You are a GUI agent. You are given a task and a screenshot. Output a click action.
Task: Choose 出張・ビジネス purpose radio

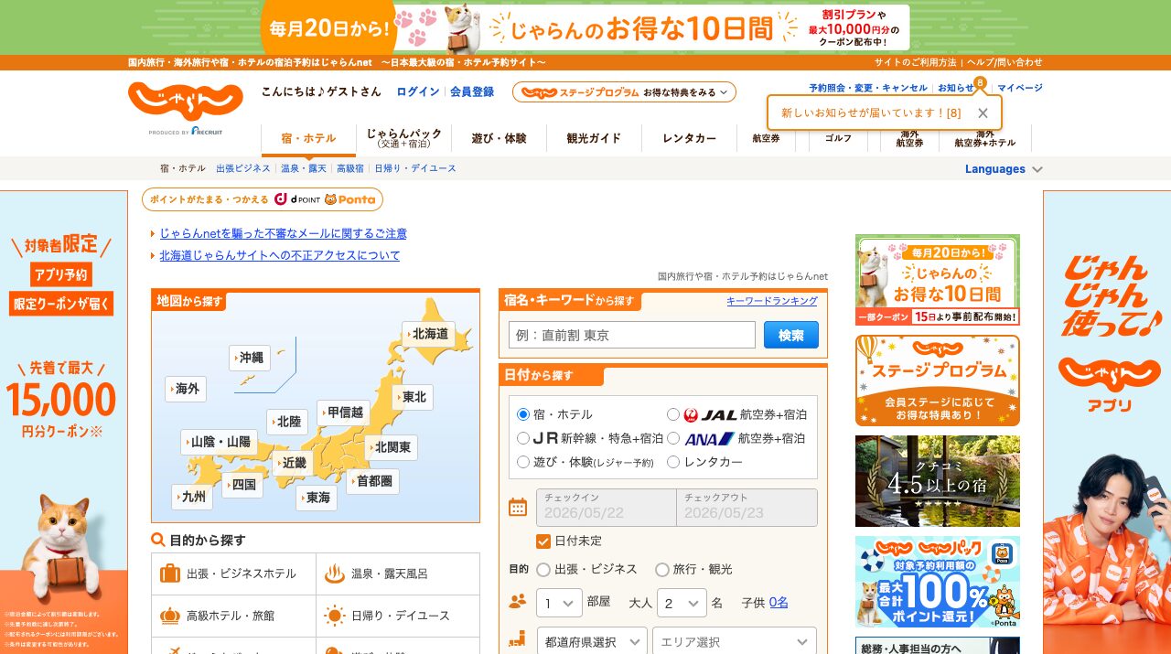tap(543, 569)
